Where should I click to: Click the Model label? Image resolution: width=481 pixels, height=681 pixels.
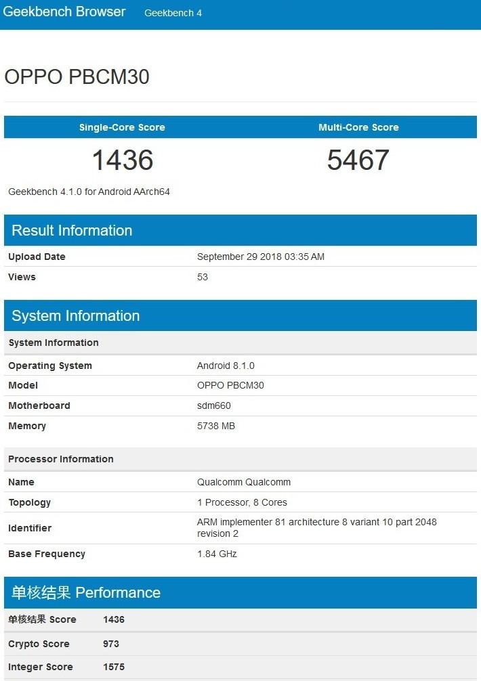[x=23, y=385]
